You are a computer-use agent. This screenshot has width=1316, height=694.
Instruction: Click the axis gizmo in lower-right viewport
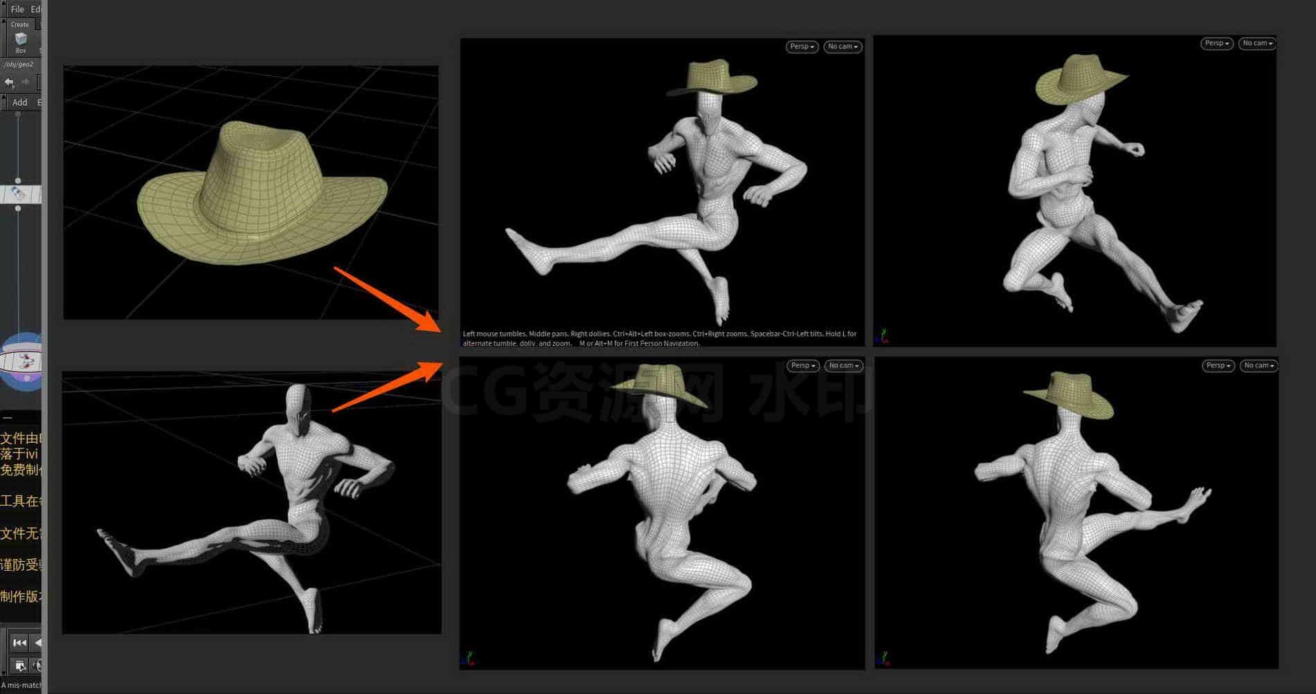[x=884, y=658]
